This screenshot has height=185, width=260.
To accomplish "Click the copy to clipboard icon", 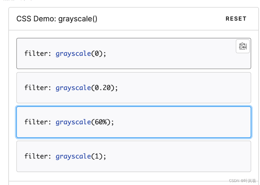I will (243, 46).
